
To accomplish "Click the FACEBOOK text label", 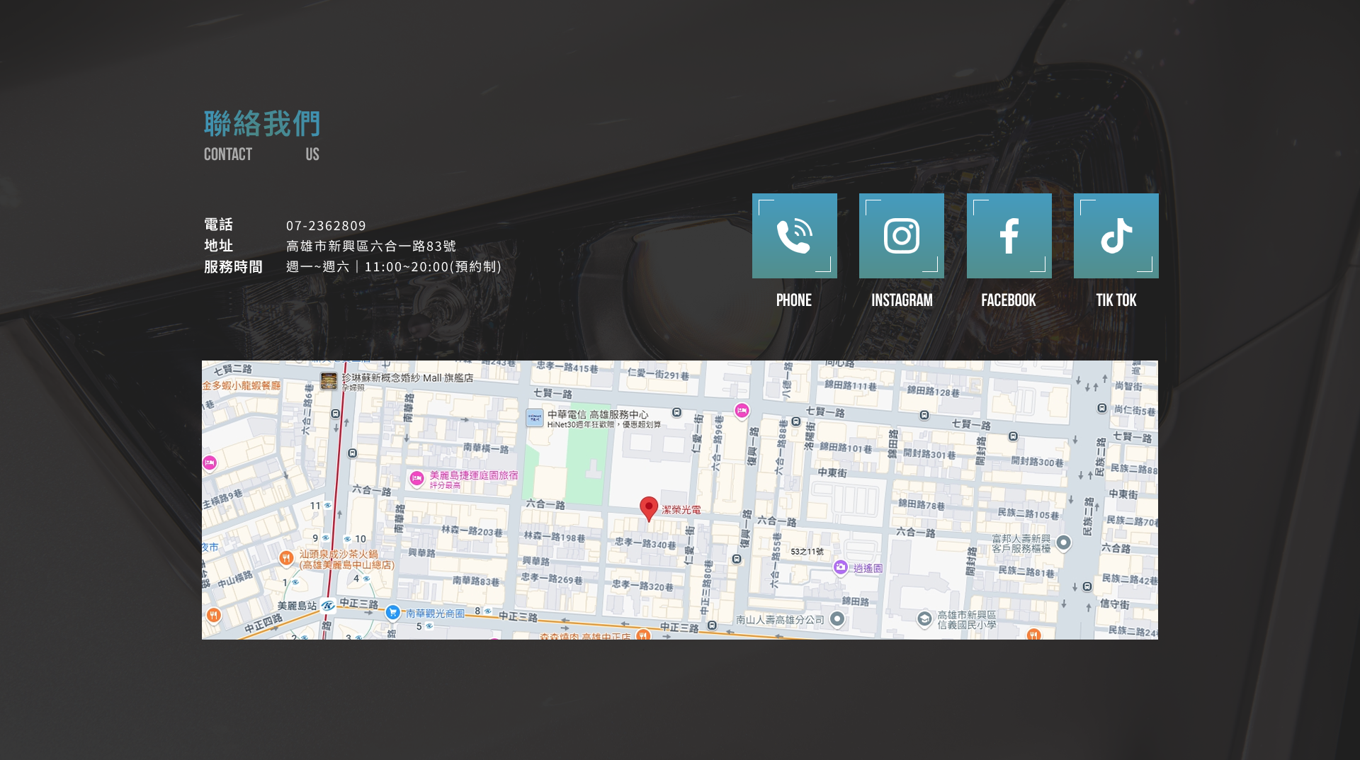I will click(x=1008, y=300).
